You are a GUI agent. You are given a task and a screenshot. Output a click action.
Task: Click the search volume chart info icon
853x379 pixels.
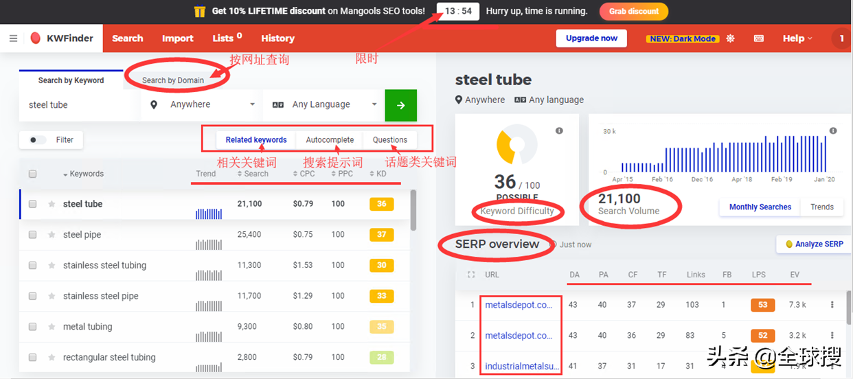[x=833, y=130]
